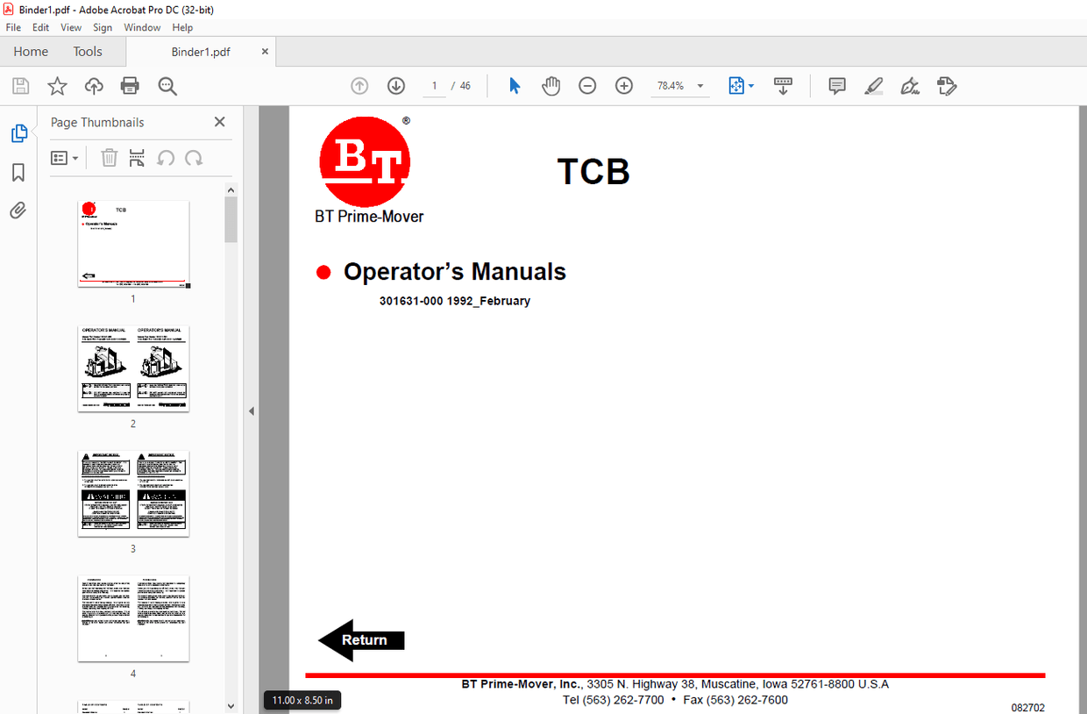Click the Zoom in plus icon

pyautogui.click(x=624, y=86)
